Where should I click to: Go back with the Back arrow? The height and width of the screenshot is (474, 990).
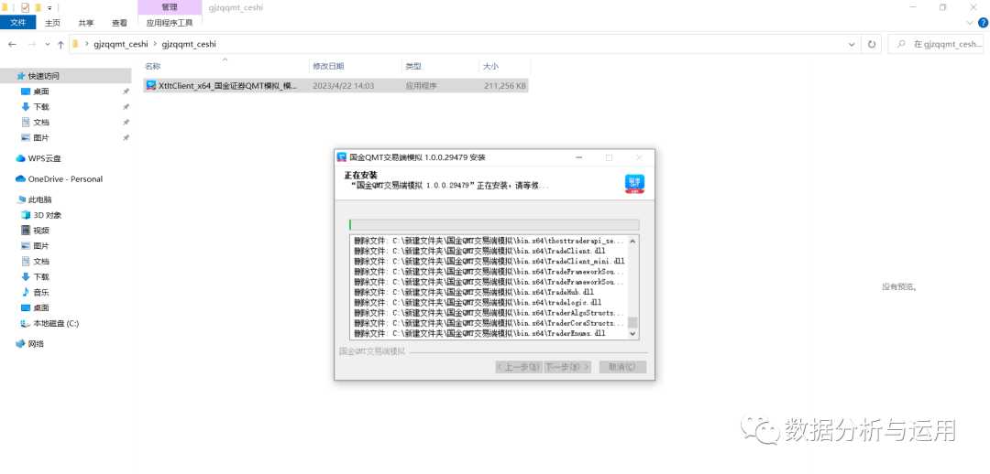(x=12, y=45)
